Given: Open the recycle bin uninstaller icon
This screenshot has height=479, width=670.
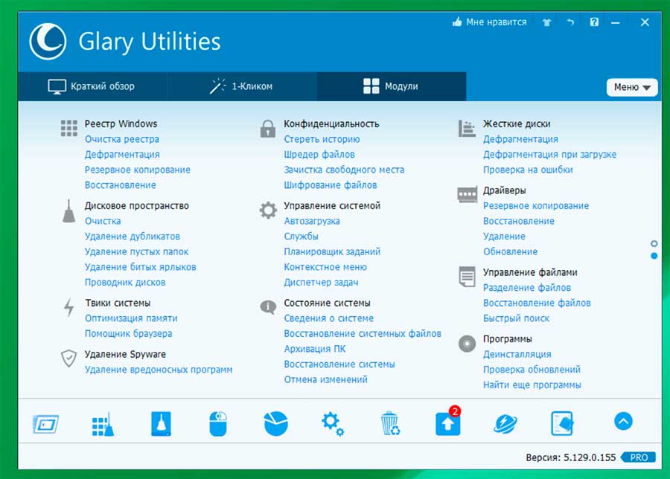Looking at the screenshot, I should point(390,423).
